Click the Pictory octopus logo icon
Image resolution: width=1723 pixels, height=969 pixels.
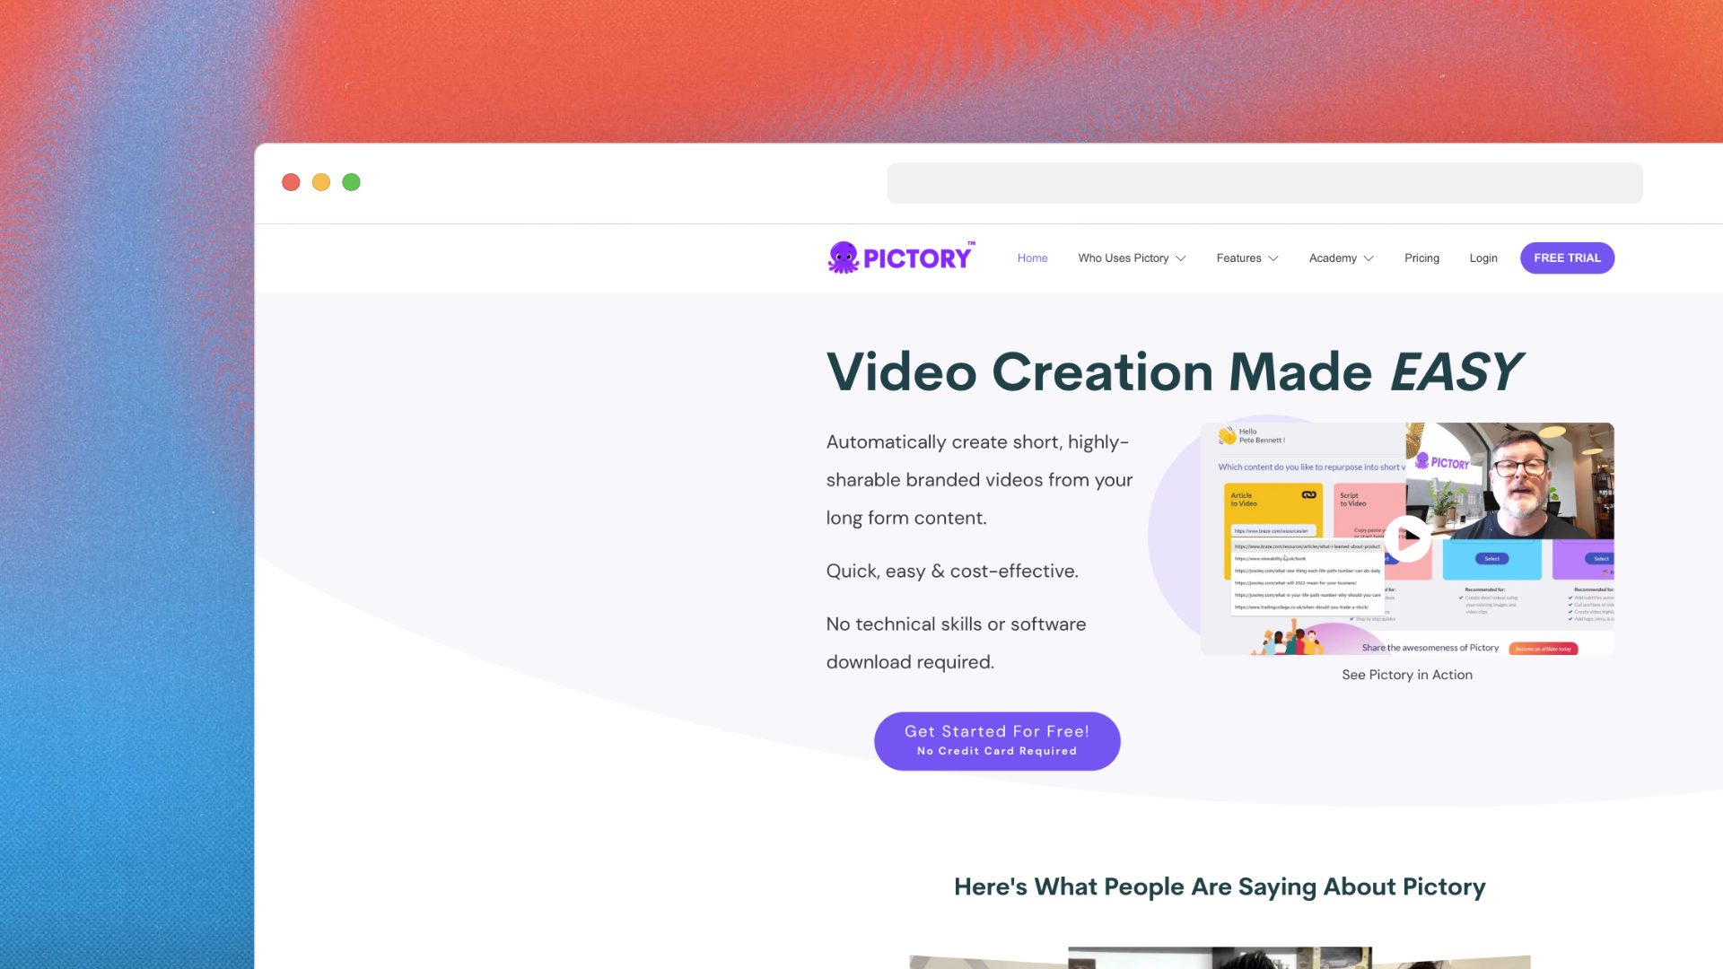click(x=842, y=257)
